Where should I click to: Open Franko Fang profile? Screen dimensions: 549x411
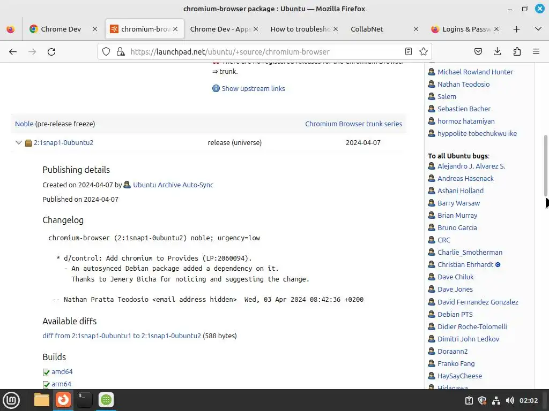click(456, 363)
